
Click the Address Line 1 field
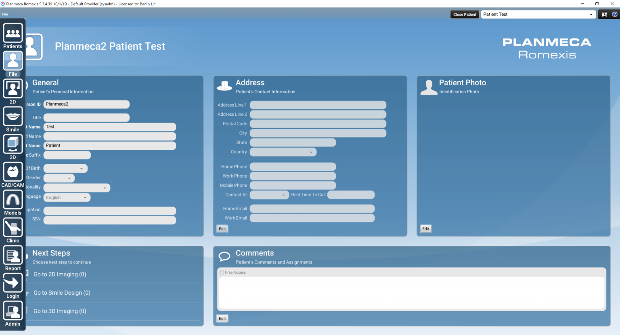[318, 105]
